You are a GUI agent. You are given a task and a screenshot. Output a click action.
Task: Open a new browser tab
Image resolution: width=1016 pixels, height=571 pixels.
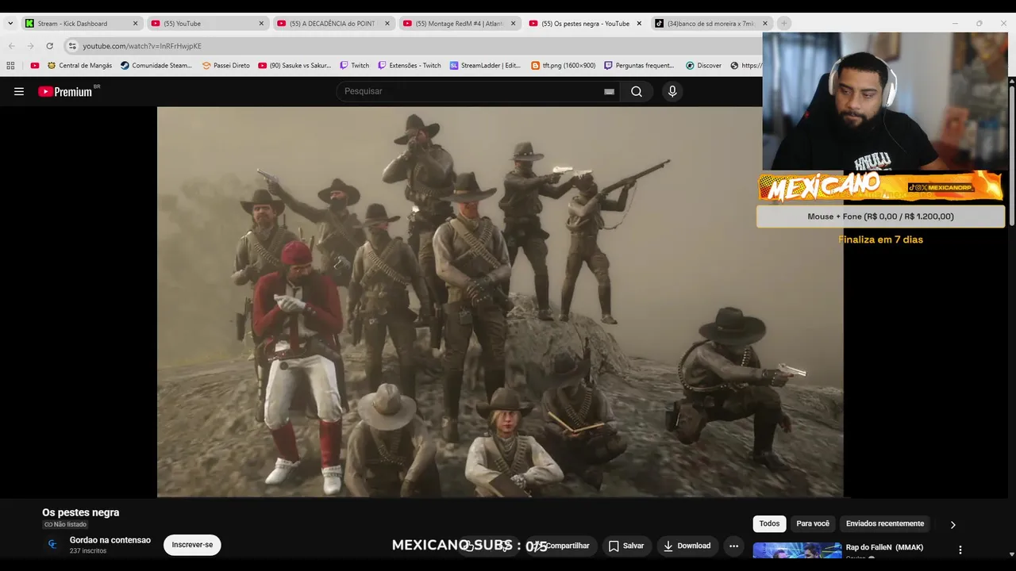(x=784, y=24)
